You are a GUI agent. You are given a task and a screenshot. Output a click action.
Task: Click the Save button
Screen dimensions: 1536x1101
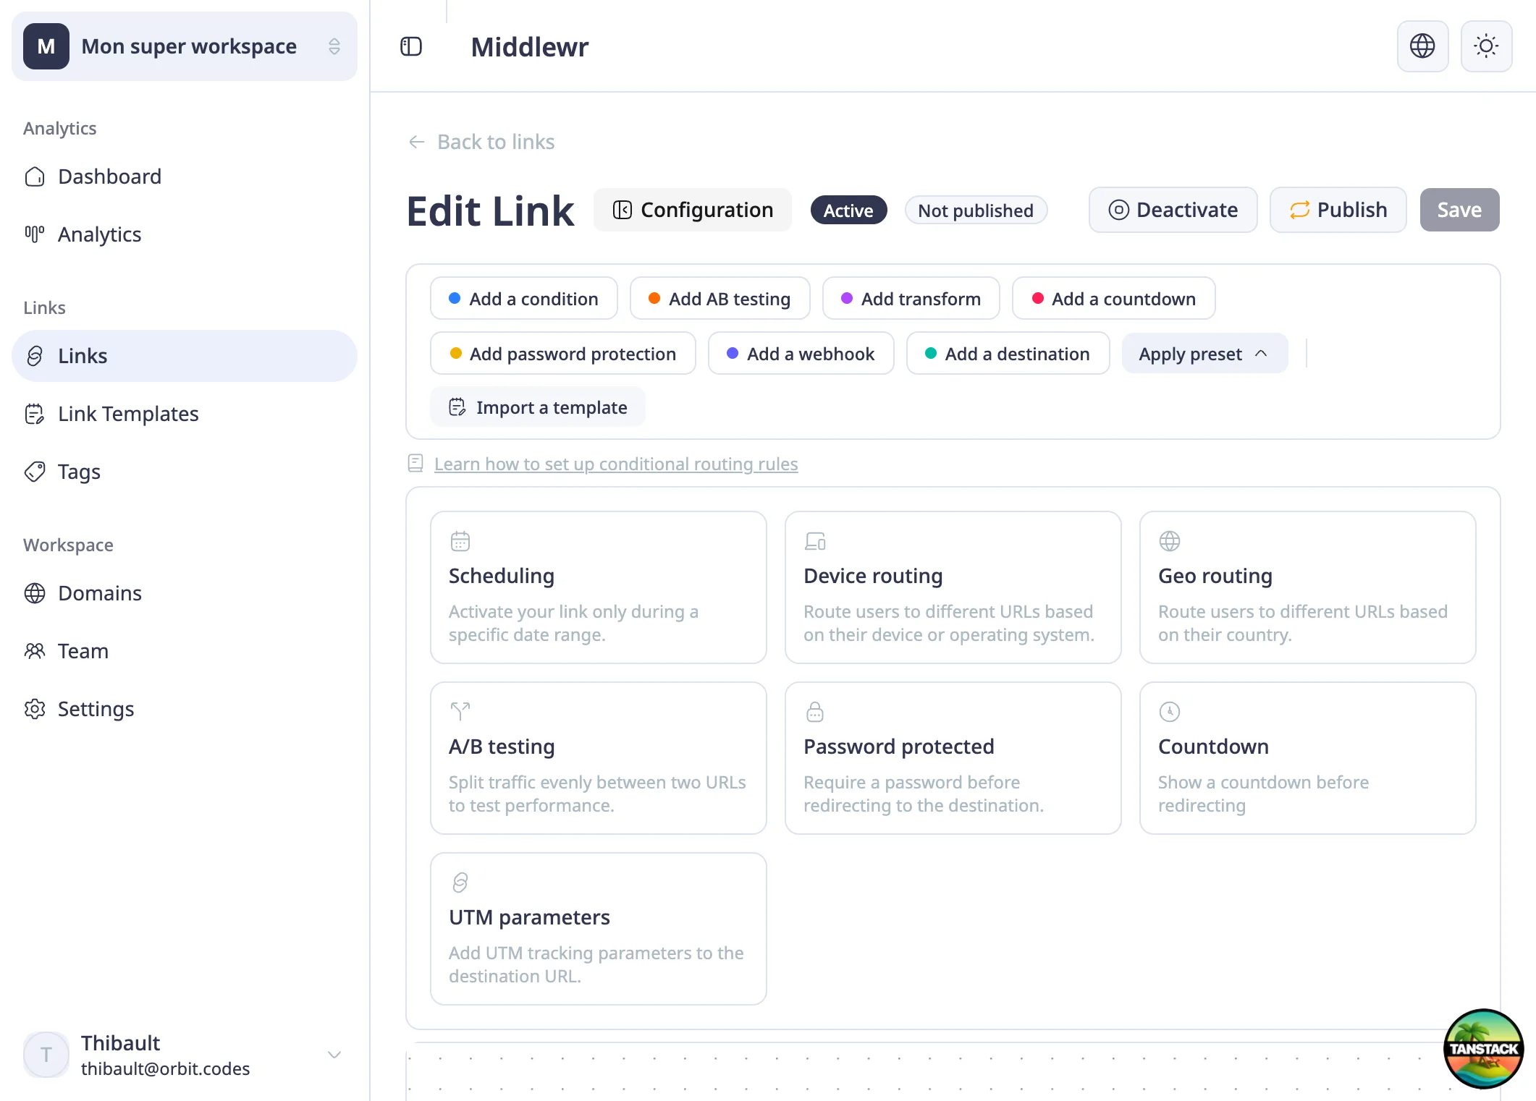coord(1459,210)
